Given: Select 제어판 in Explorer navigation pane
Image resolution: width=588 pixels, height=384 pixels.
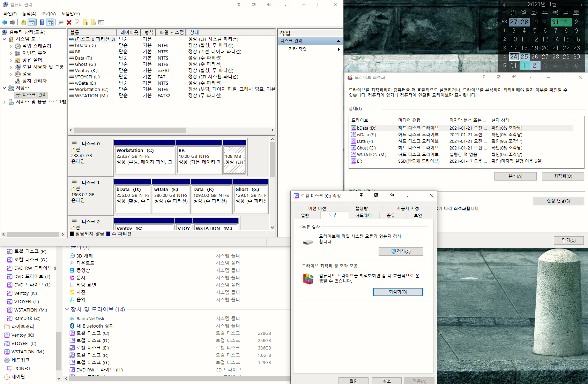Looking at the screenshot, I should (x=18, y=377).
